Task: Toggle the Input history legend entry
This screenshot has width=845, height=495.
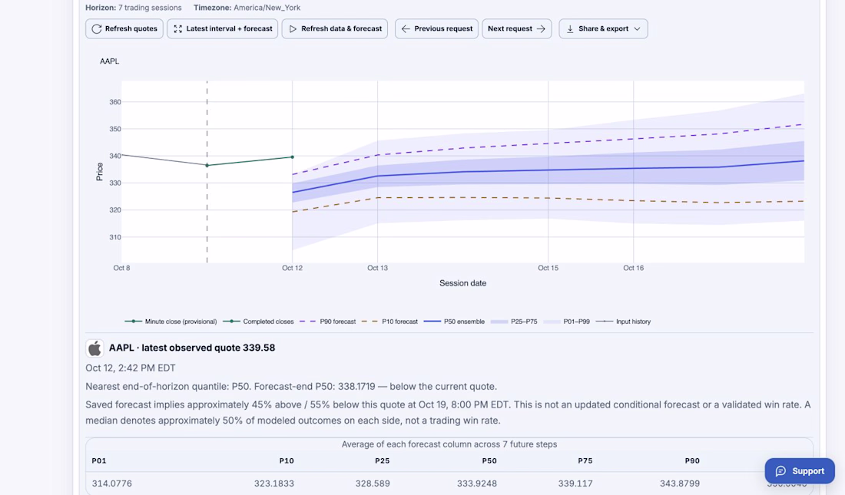Action: tap(623, 322)
